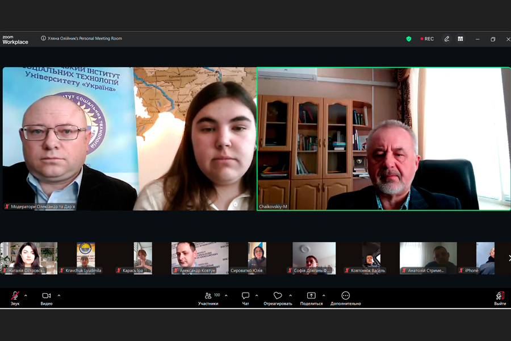
Task: Change view layout with grid icon
Action: click(460, 39)
